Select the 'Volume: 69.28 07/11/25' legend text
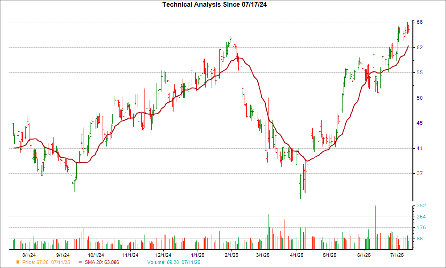This screenshot has height=268, width=446. pyautogui.click(x=173, y=262)
